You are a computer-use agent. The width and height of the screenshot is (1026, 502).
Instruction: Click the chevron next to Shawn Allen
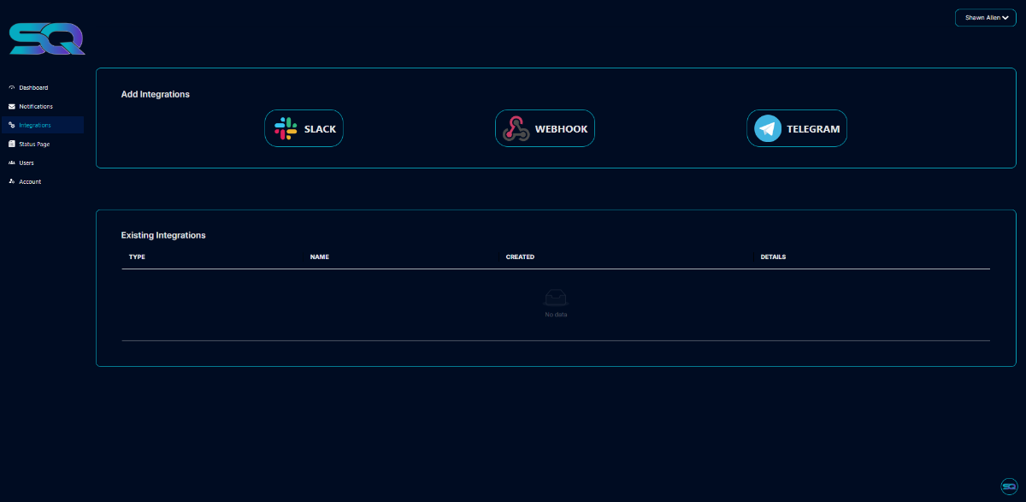point(1005,17)
